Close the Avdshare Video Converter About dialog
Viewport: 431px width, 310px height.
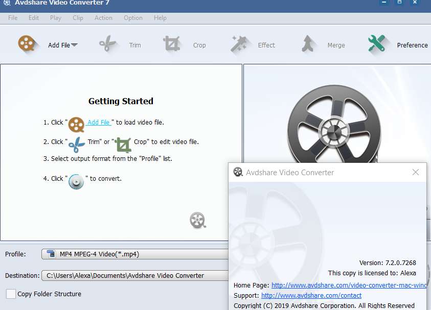416,172
